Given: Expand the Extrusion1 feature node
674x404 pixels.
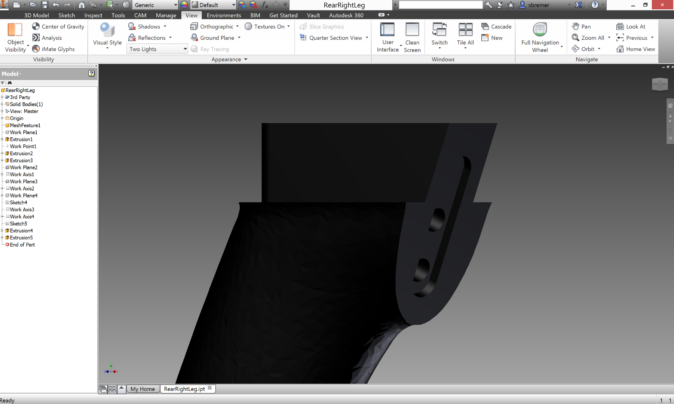Looking at the screenshot, I should [2, 140].
